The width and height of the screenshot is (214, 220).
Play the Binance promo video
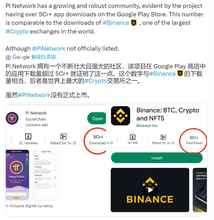coord(150,190)
